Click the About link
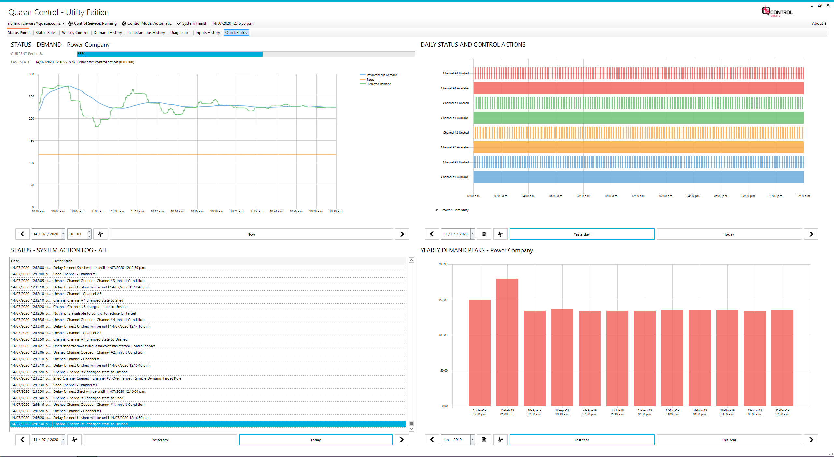Screen dimensions: 834x457 click(817, 23)
